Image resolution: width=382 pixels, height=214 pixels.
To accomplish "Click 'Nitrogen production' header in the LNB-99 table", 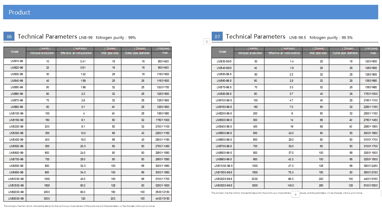I will tap(42, 53).
